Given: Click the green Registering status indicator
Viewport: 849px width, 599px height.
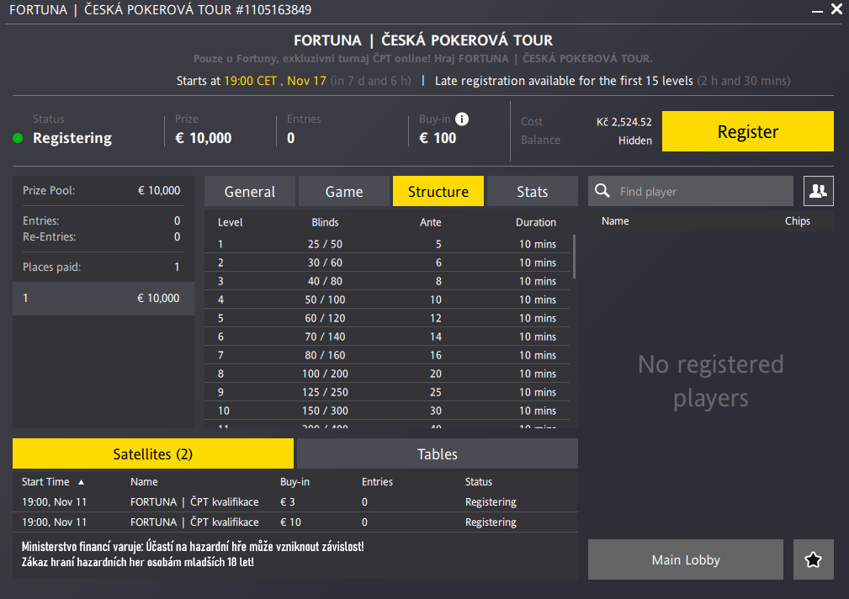Looking at the screenshot, I should pos(18,138).
